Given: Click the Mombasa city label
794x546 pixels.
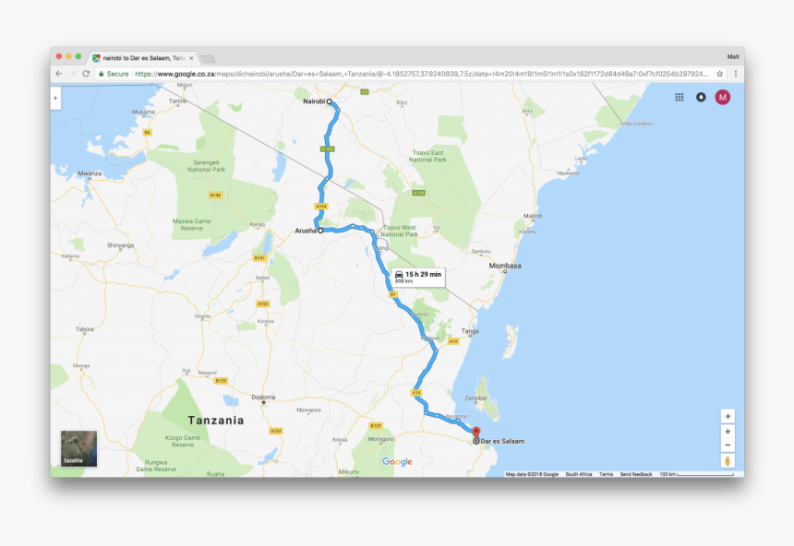Looking at the screenshot, I should tap(505, 266).
